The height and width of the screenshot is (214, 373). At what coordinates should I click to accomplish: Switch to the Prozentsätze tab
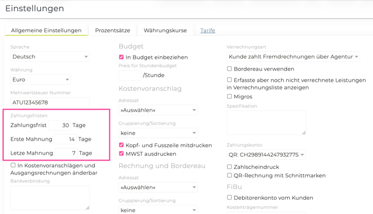pos(112,31)
